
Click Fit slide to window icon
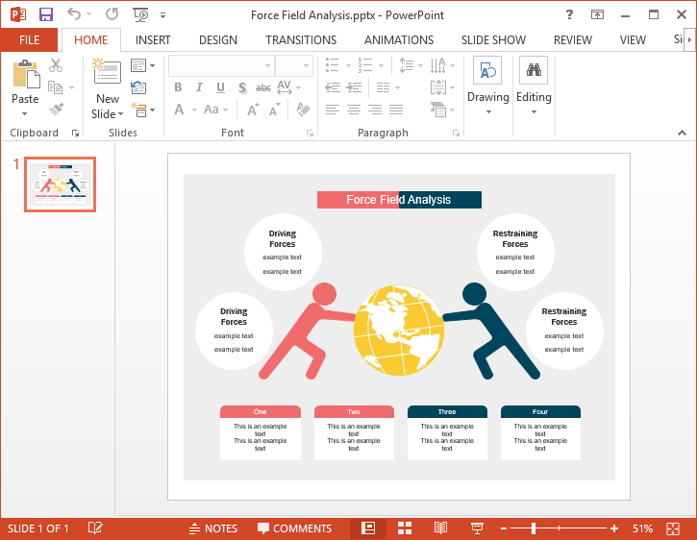(x=673, y=528)
